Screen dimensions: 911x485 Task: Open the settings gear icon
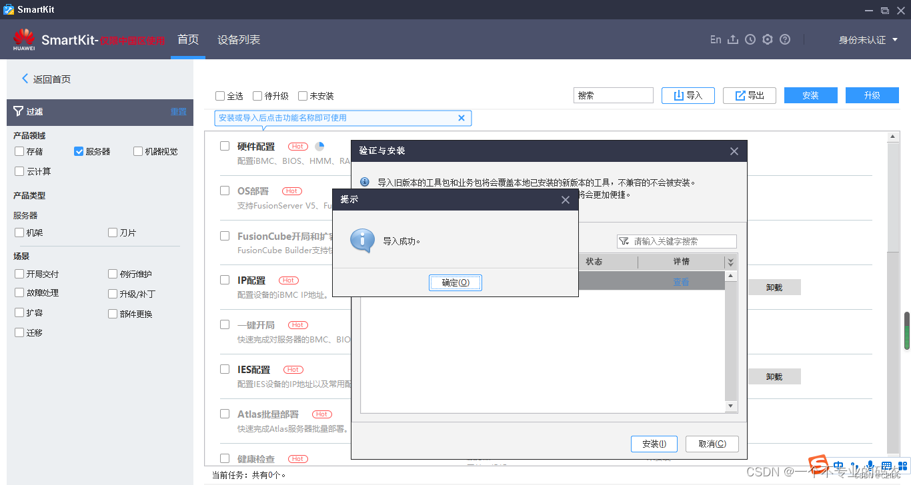[x=768, y=40]
